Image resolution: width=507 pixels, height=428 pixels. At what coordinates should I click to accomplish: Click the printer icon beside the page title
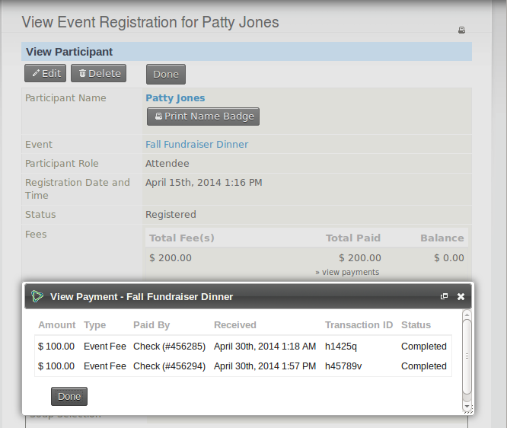461,30
